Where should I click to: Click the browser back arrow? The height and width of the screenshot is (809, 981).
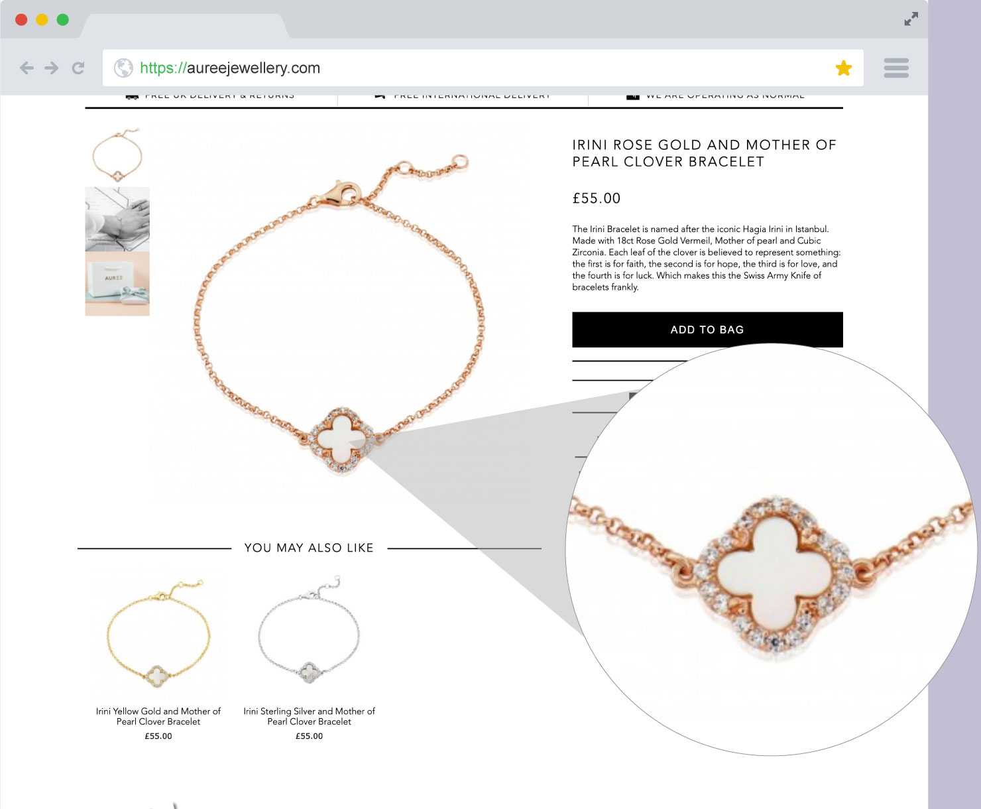(27, 68)
